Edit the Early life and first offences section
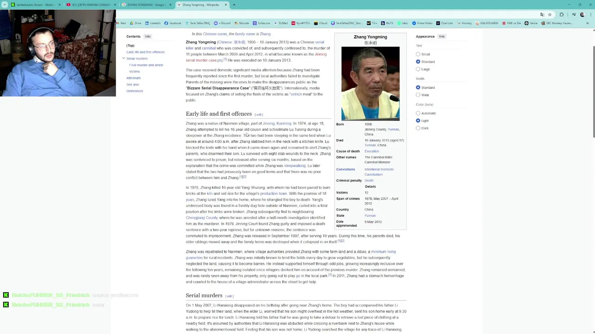Image resolution: width=595 pixels, height=334 pixels. (x=259, y=115)
